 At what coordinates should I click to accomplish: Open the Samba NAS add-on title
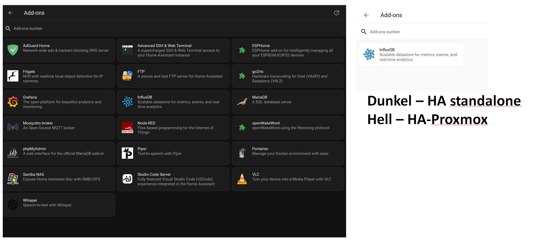[34, 174]
